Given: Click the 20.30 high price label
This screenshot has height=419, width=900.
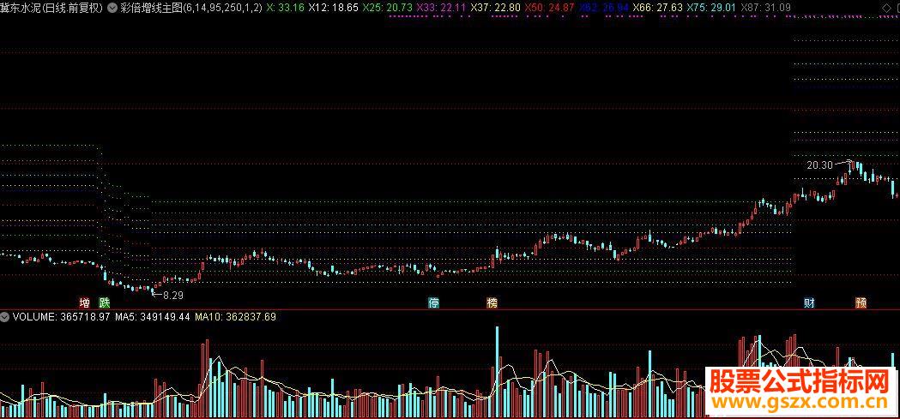Looking at the screenshot, I should point(819,165).
